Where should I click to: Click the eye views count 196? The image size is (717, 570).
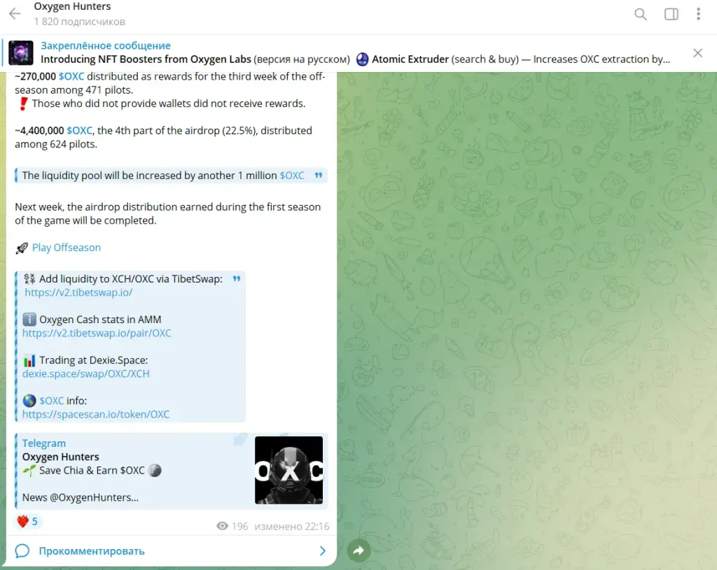pos(232,526)
